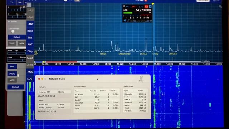Open the Mac mic source selector
This screenshot has height=129, width=229.
(x=12, y=67)
